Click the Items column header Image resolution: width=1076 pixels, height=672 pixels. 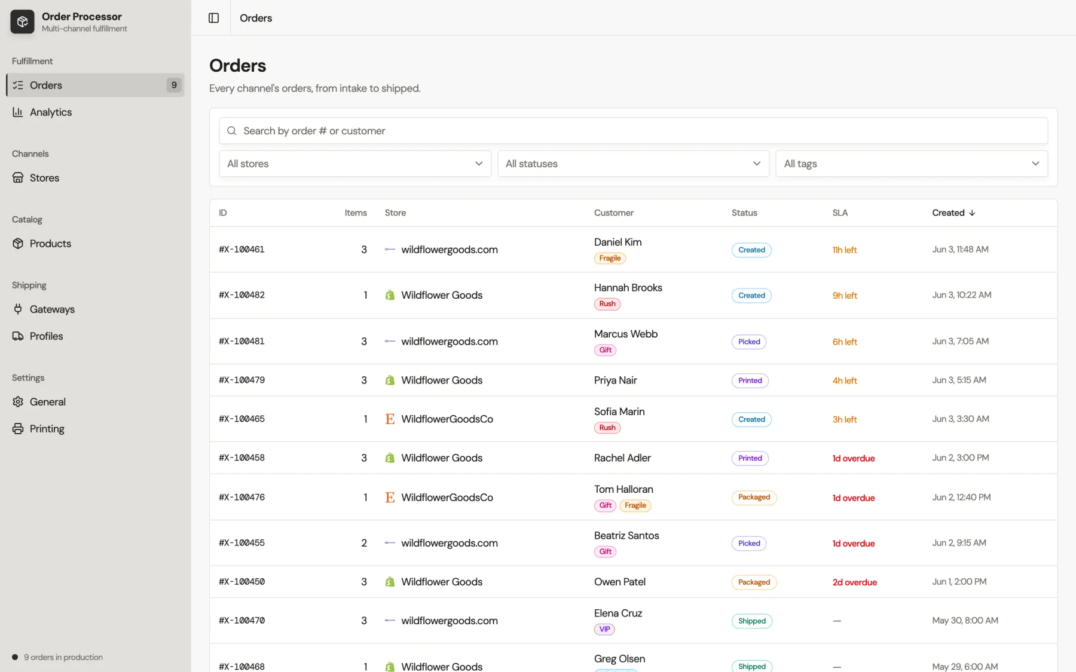pyautogui.click(x=356, y=213)
